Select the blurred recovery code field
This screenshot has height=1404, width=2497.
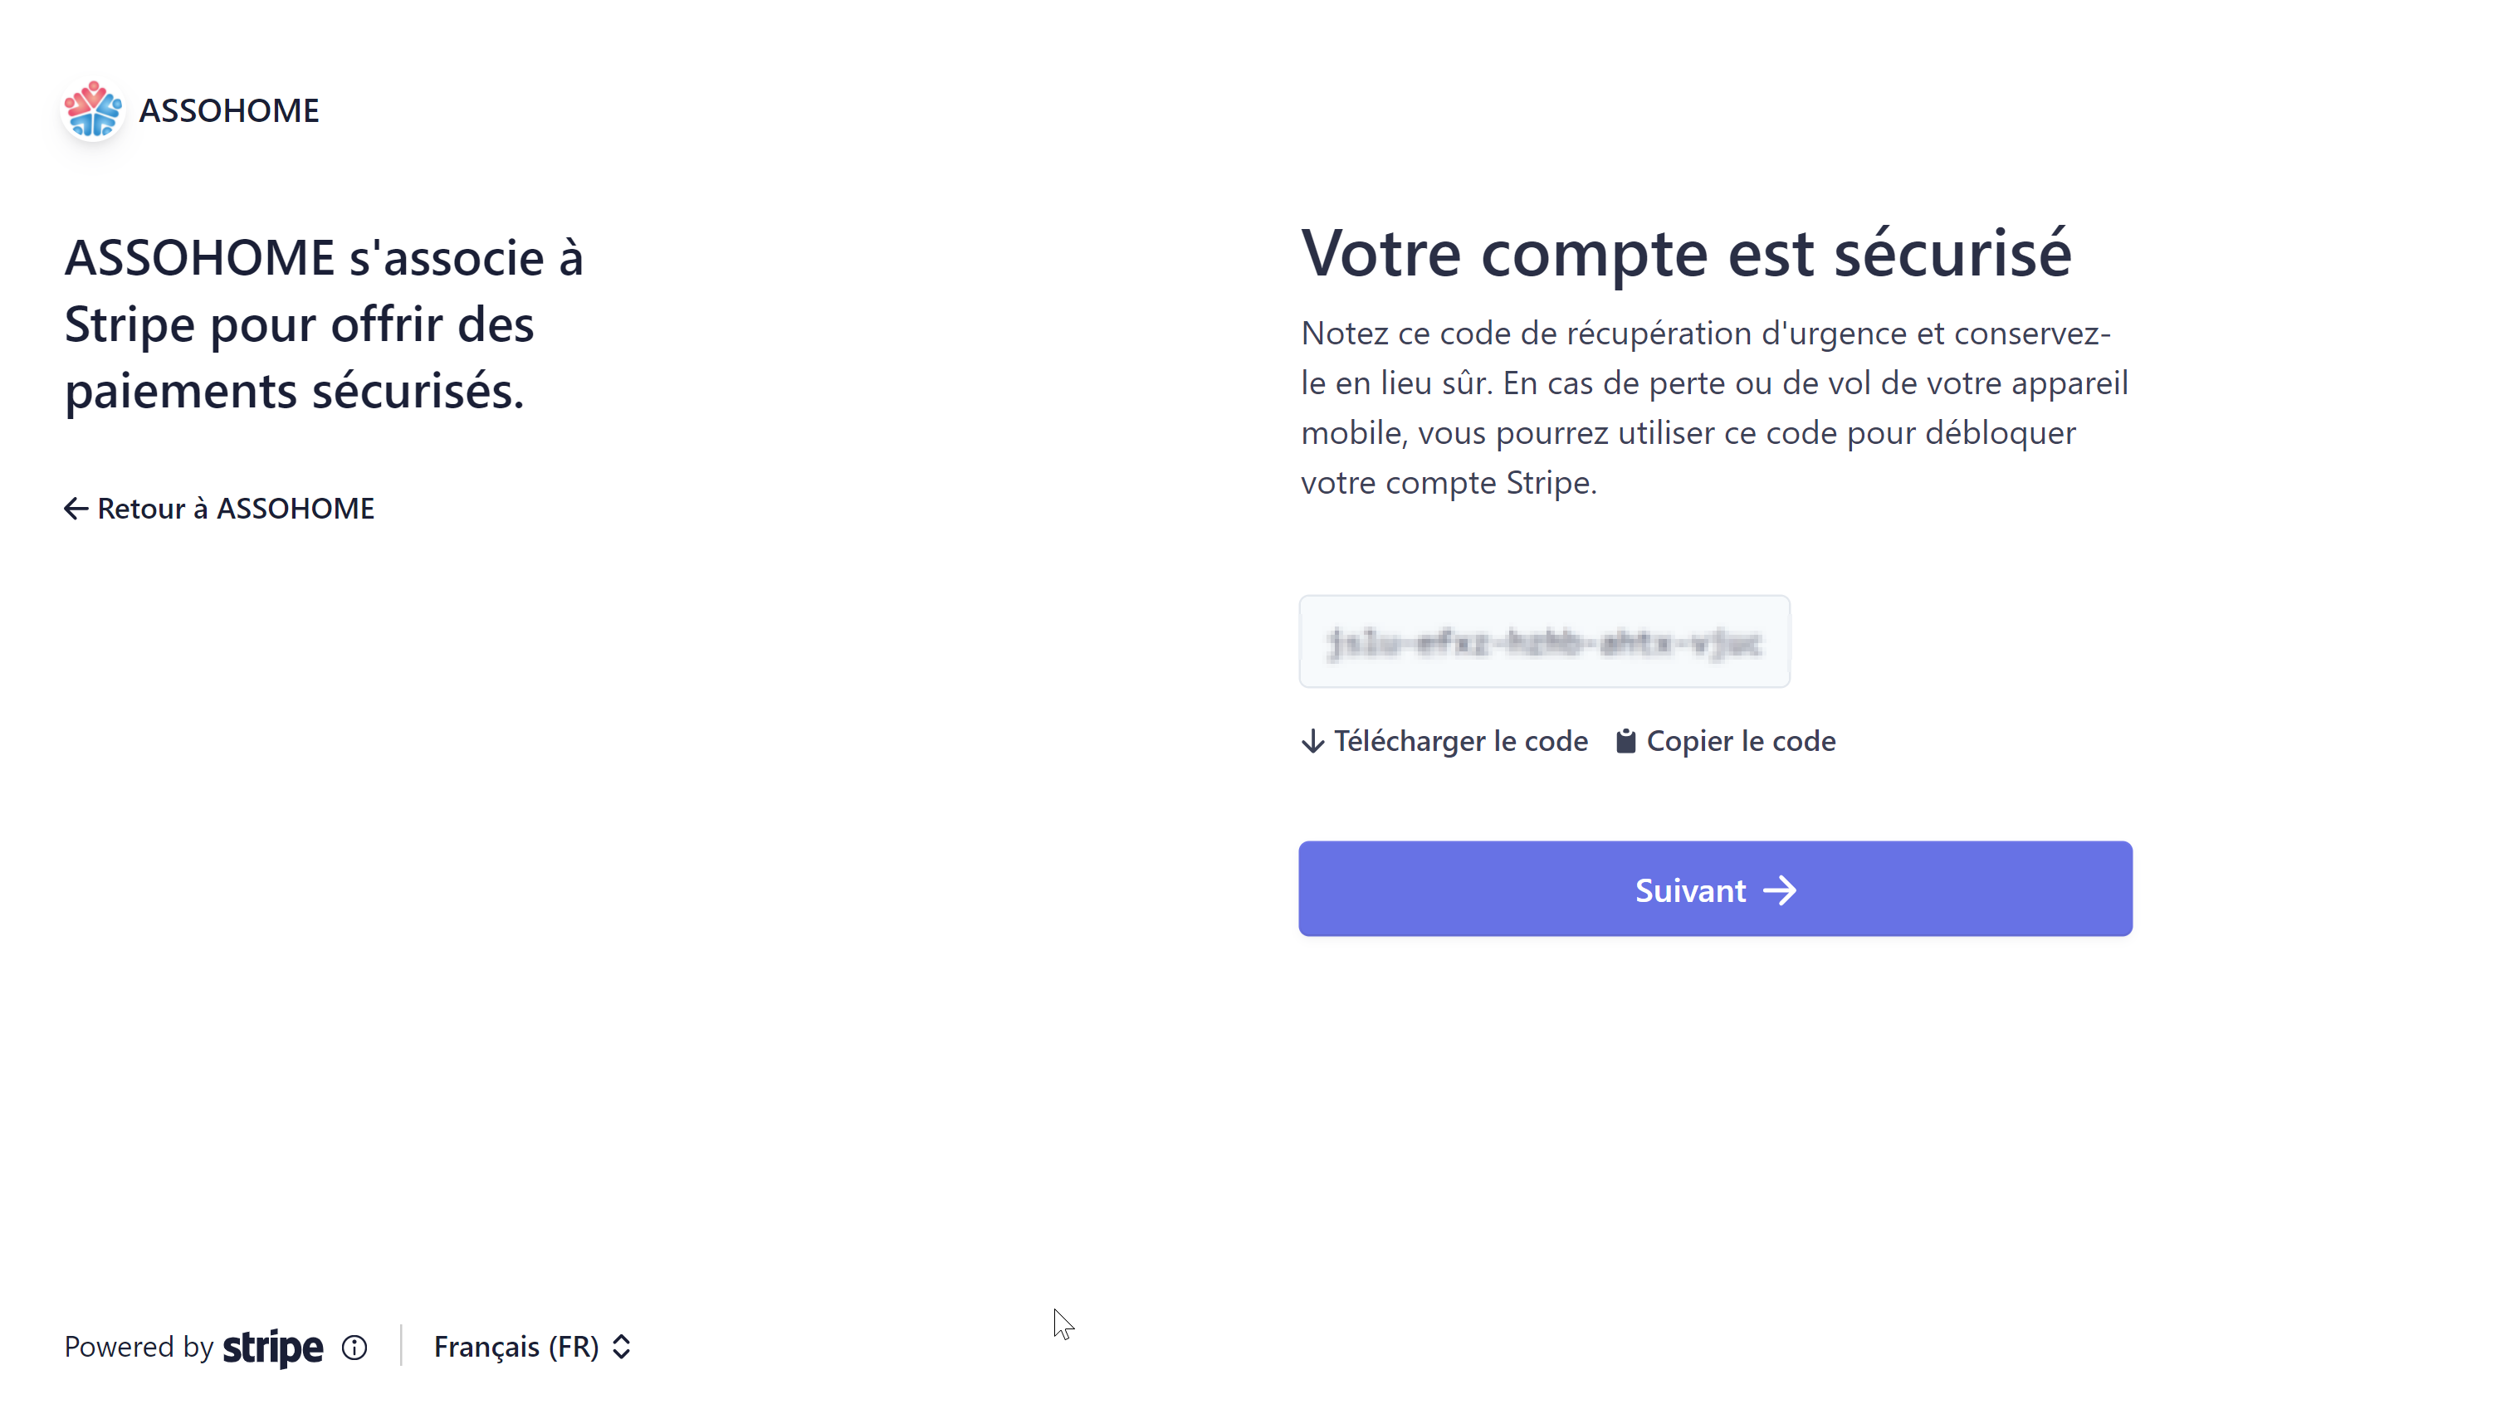[x=1544, y=642]
